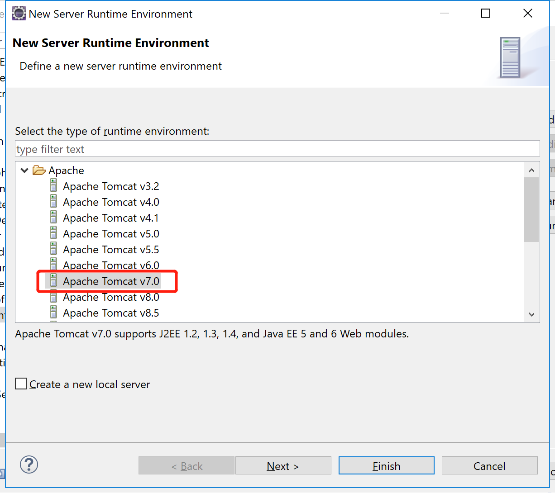The width and height of the screenshot is (555, 493).
Task: Cancel the runtime environment dialog
Action: [489, 466]
